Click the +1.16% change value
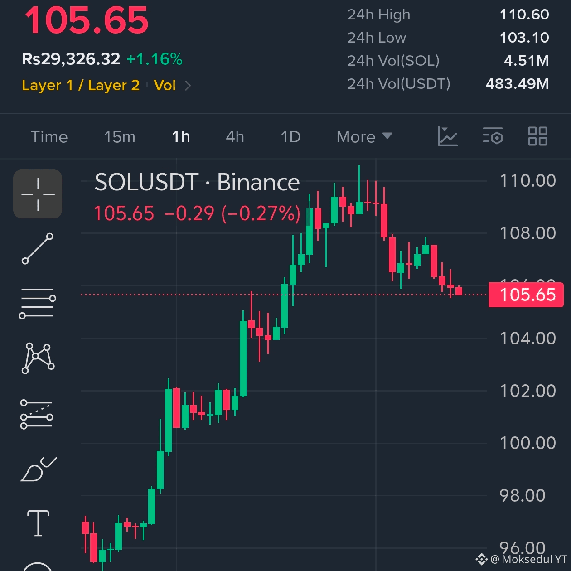This screenshot has height=571, width=571. (x=154, y=59)
